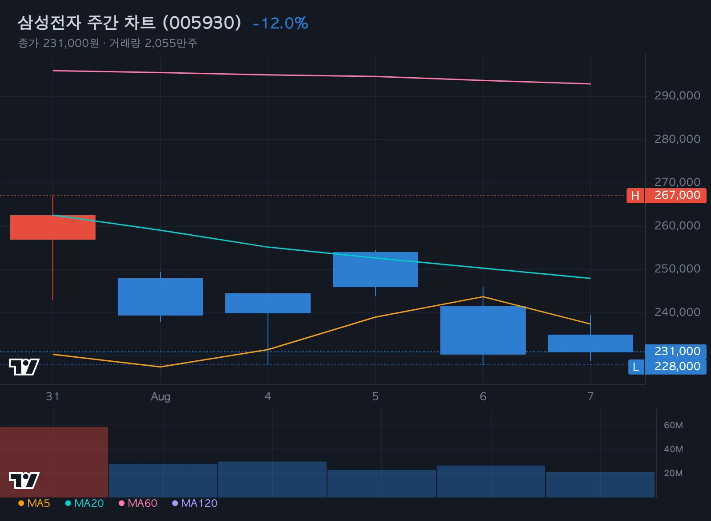Click the teal MA20 legend dot
Viewport: 711px width, 521px height.
pos(68,503)
